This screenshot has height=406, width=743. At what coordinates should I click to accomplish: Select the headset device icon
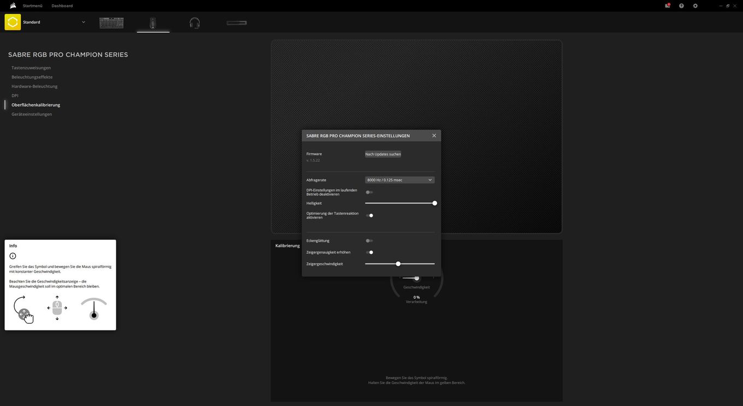coord(194,22)
